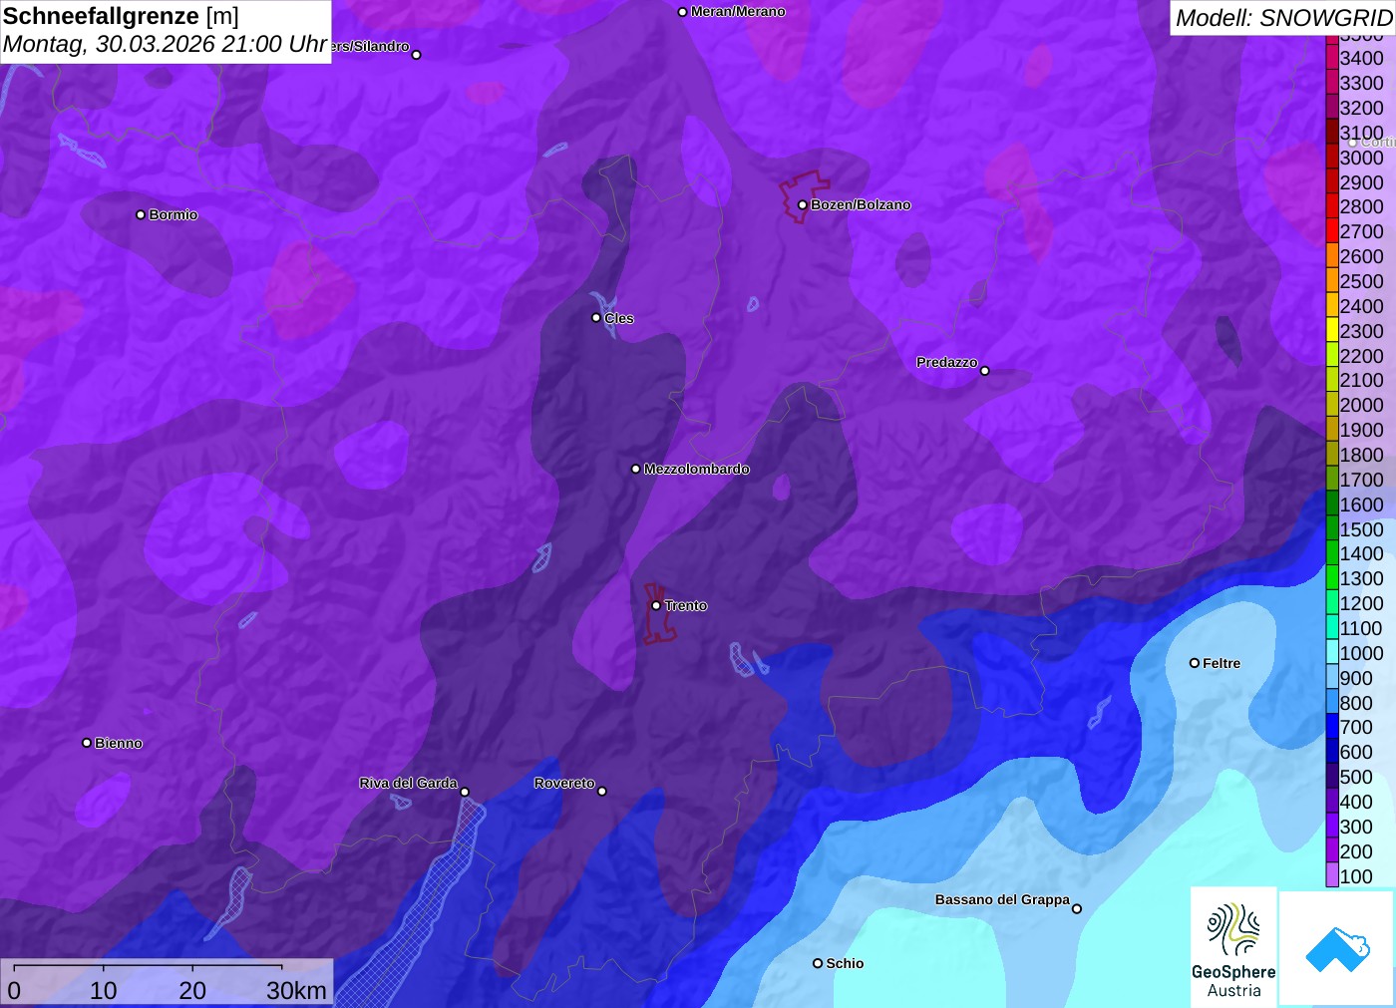Click the 'Bienno' label
1396x1008 pixels.
click(x=119, y=743)
